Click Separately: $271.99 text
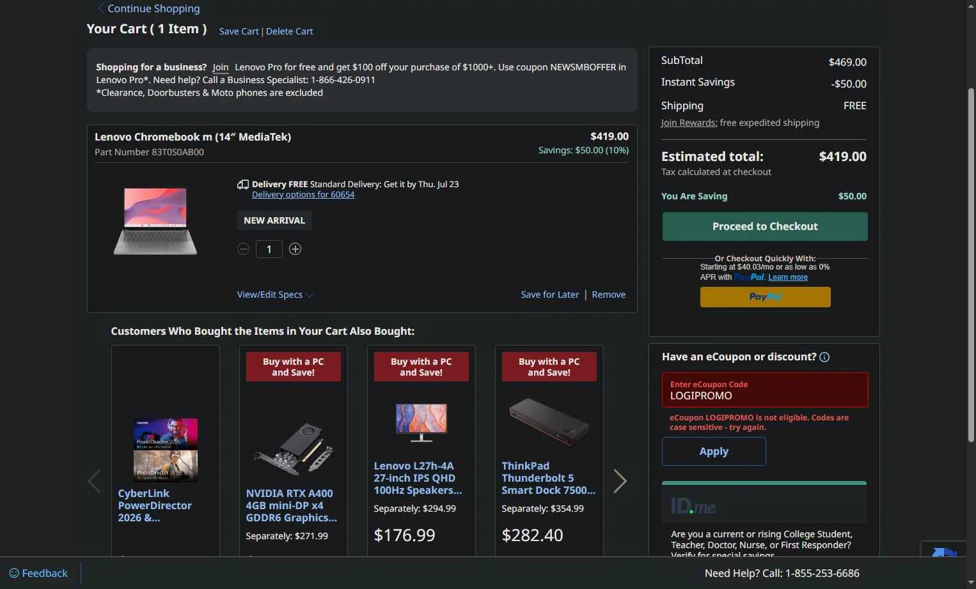 point(287,536)
